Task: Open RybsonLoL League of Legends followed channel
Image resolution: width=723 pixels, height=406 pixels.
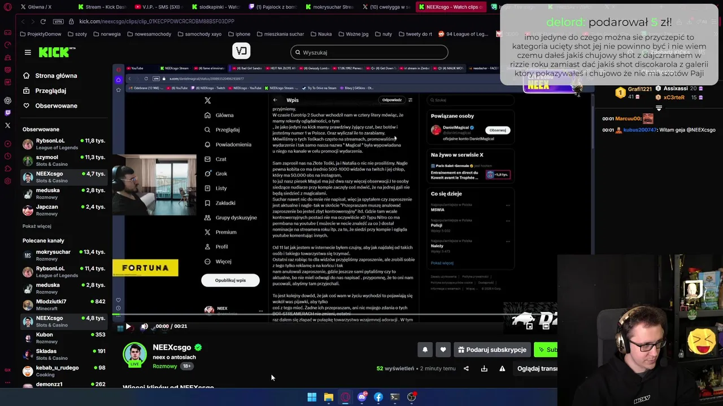Action: click(64, 144)
